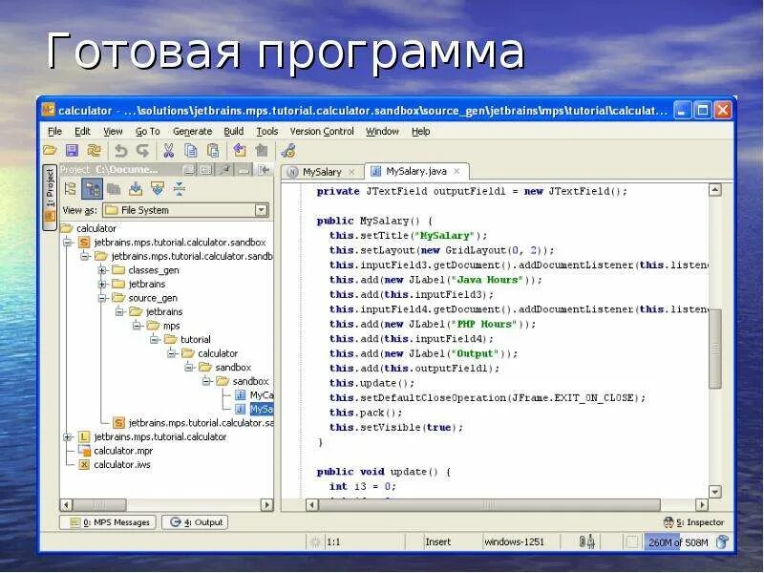This screenshot has height=573, width=764.
Task: Close the MySalary.java tab
Action: pos(456,171)
